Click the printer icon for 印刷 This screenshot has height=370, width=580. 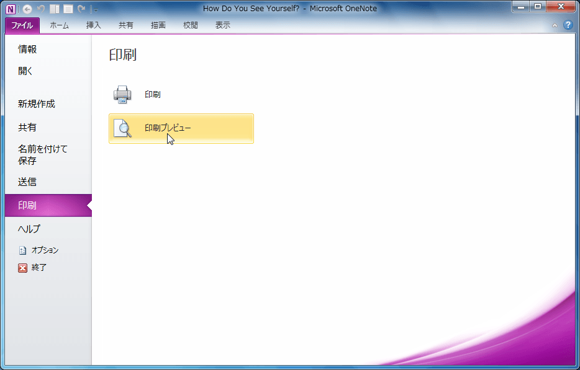click(122, 95)
